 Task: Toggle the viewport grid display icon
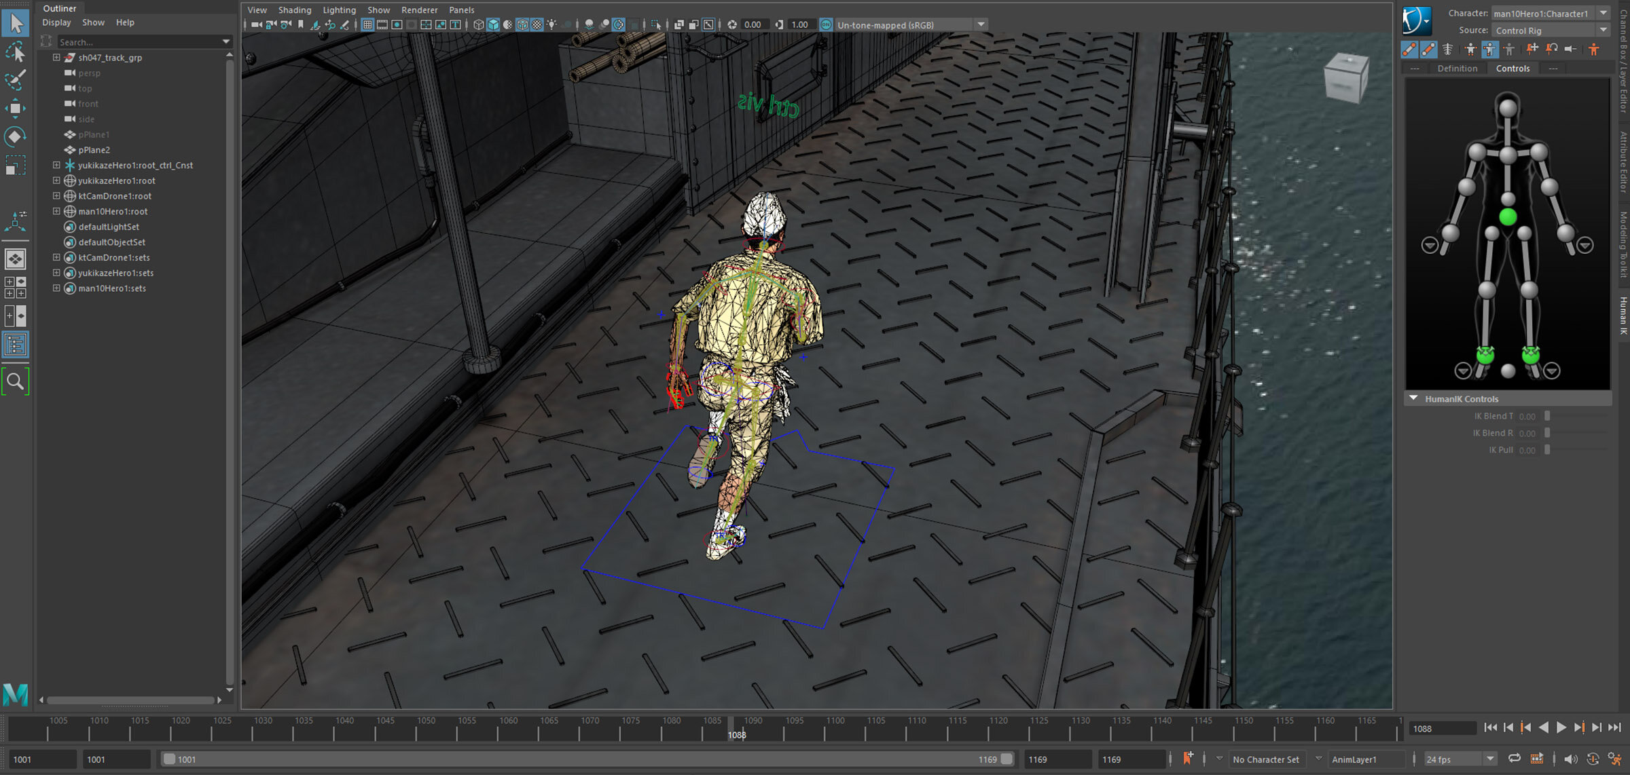tap(367, 25)
